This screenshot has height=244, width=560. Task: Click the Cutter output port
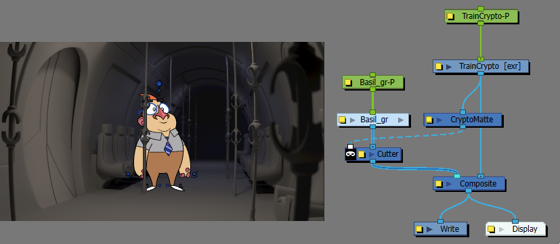click(372, 162)
